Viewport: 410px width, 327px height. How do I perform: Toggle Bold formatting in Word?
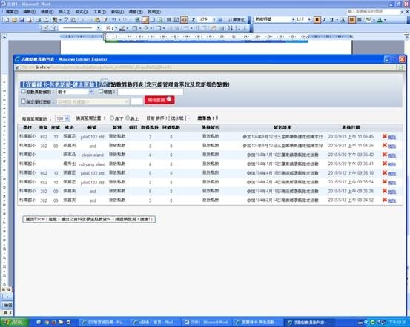pyautogui.click(x=317, y=19)
